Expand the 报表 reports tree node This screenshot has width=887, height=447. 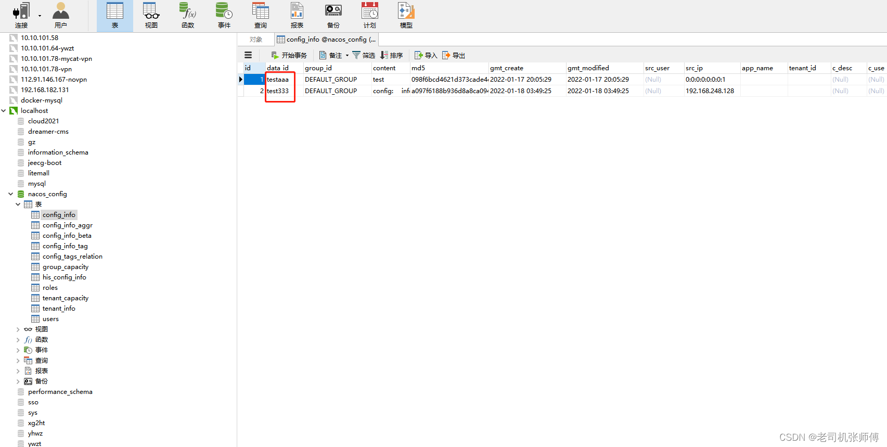pyautogui.click(x=18, y=371)
